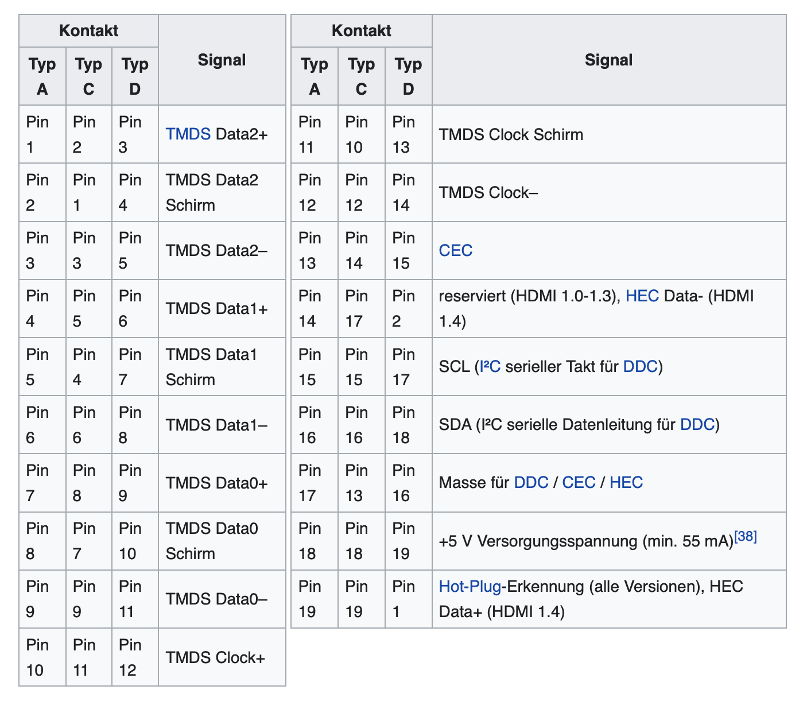
Task: Select the 'TMDS Data1 Schirm' cell
Action: pos(222,367)
